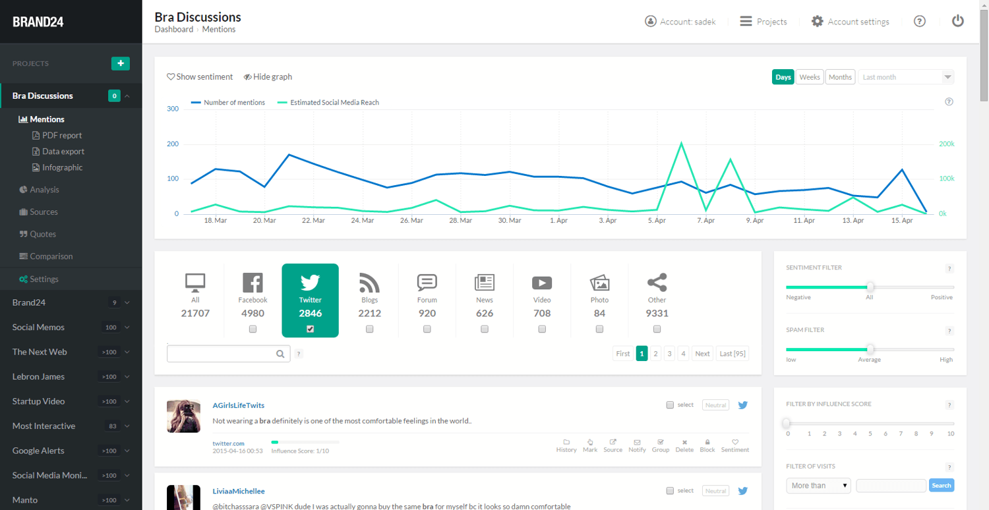
Task: Click the graph help question mark icon
Action: [949, 101]
